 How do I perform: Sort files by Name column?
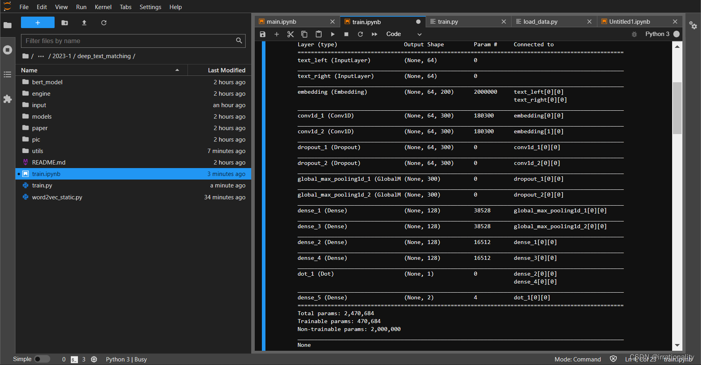[x=101, y=70]
